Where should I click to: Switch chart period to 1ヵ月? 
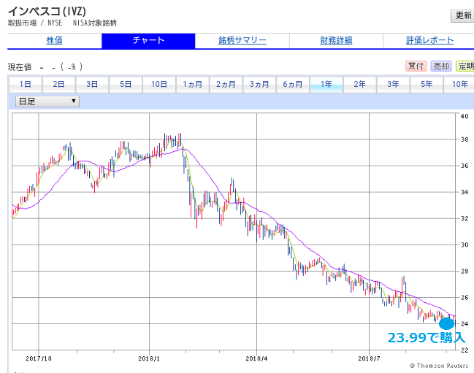coord(193,85)
